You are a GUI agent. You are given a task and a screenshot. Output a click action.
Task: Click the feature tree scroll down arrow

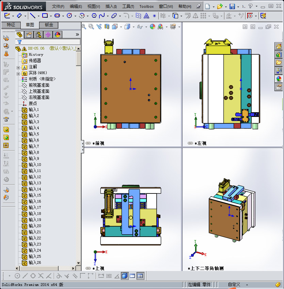click(x=78, y=263)
